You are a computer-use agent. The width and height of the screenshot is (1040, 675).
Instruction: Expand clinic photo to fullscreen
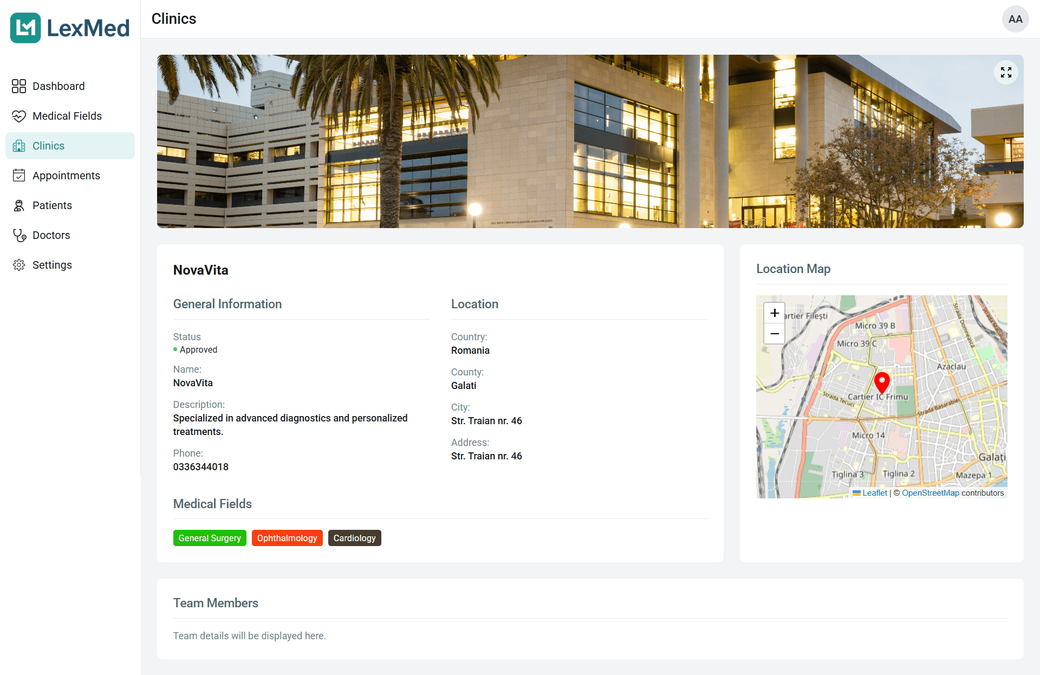tap(1006, 73)
